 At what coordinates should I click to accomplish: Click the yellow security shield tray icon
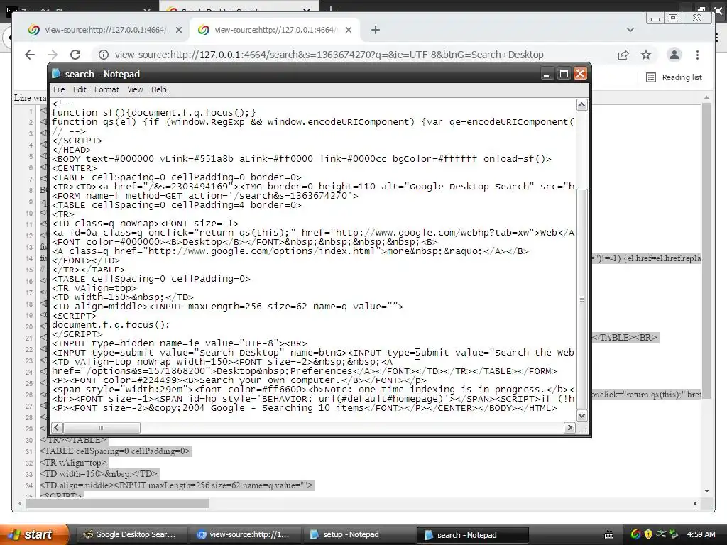(648, 534)
